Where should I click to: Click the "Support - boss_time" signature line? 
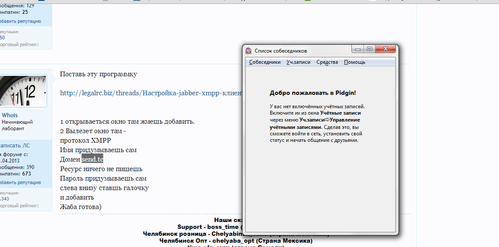210,227
